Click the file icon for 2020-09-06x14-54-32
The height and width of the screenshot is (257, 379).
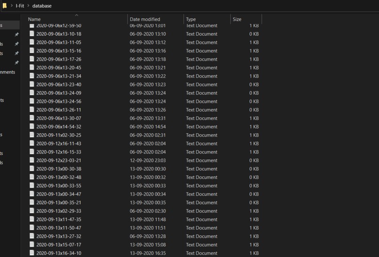tap(32, 127)
